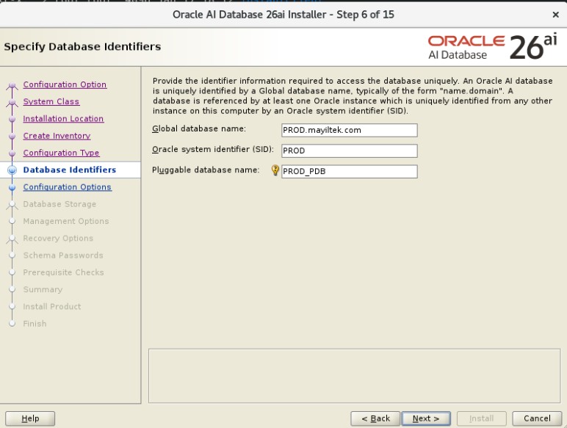Screen dimensions: 567x428
Task: Click the step marker beside Database Storage
Action: (12, 205)
